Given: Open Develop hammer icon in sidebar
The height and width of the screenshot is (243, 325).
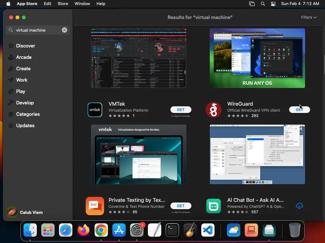Looking at the screenshot, I should coord(11,103).
